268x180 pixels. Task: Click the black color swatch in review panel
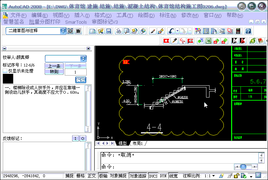pyautogui.click(x=8, y=79)
